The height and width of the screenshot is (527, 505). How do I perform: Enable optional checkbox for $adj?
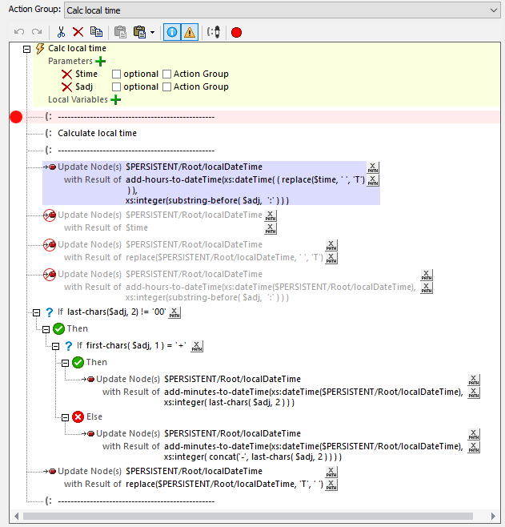tap(116, 86)
